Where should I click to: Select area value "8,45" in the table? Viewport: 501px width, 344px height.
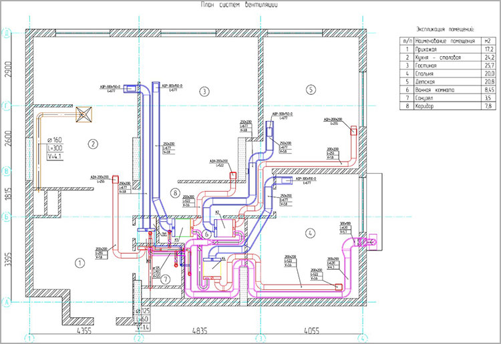point(489,90)
